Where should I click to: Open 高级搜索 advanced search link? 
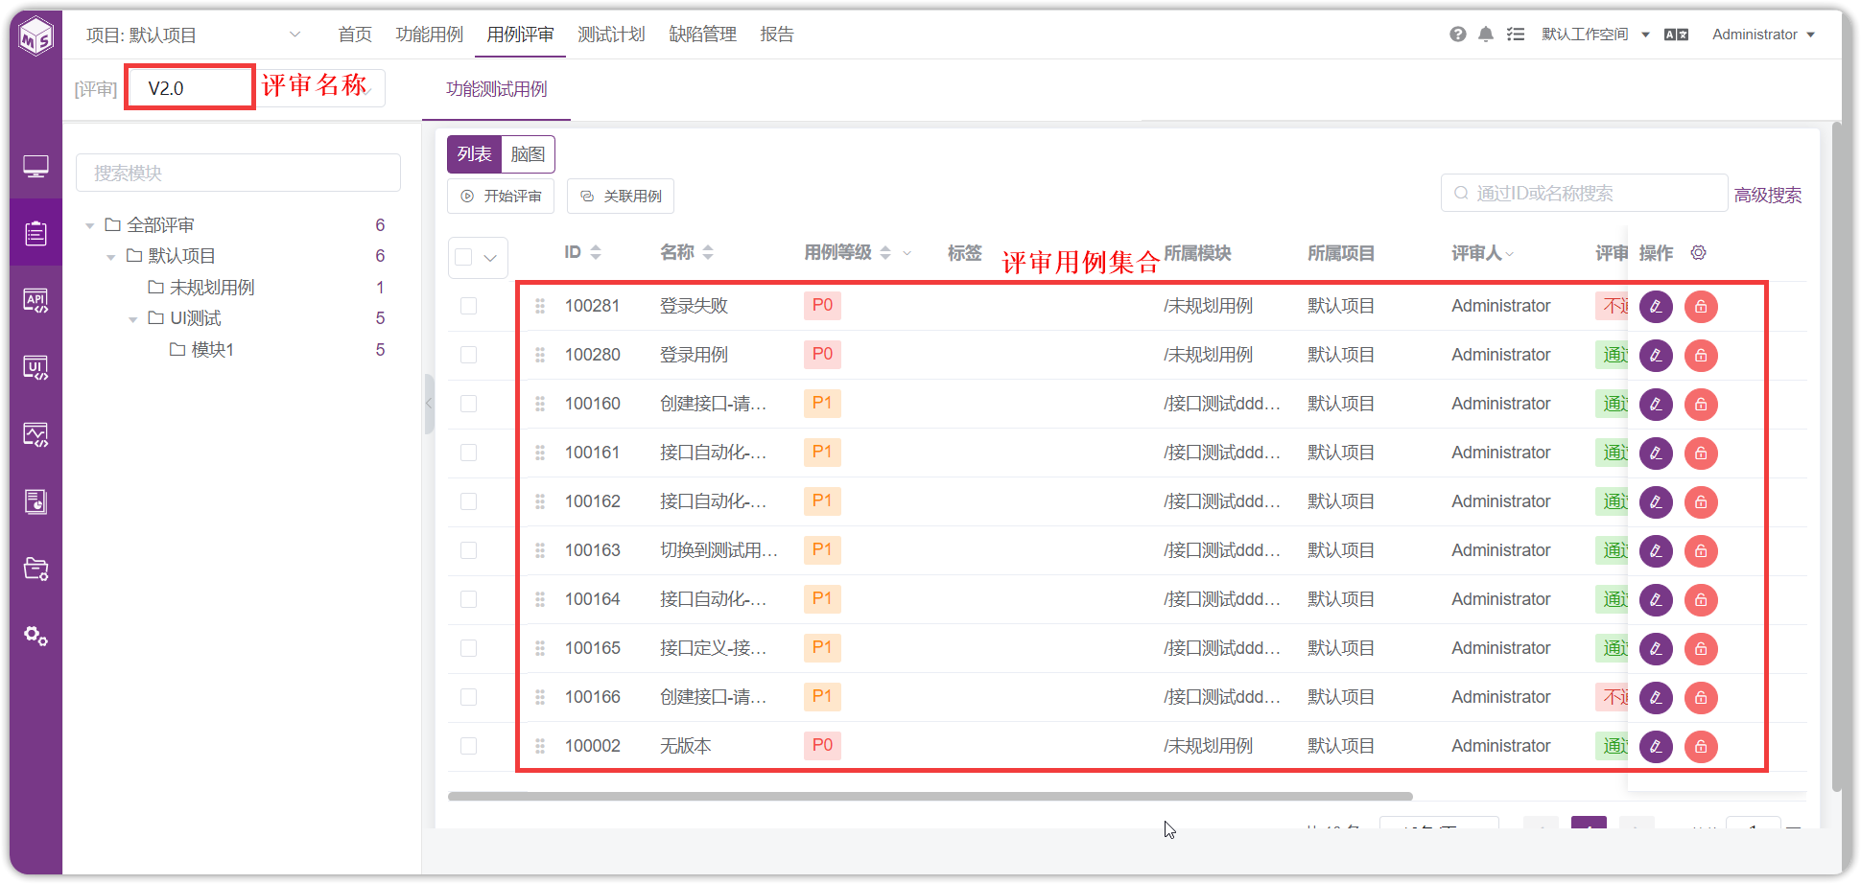click(1767, 195)
